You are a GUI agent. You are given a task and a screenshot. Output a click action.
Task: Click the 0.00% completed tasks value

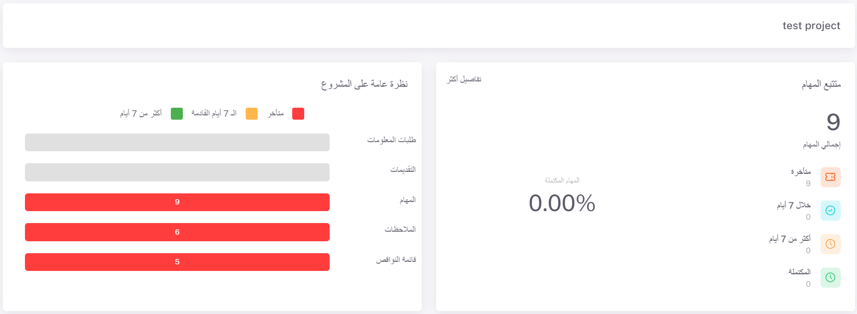point(562,203)
